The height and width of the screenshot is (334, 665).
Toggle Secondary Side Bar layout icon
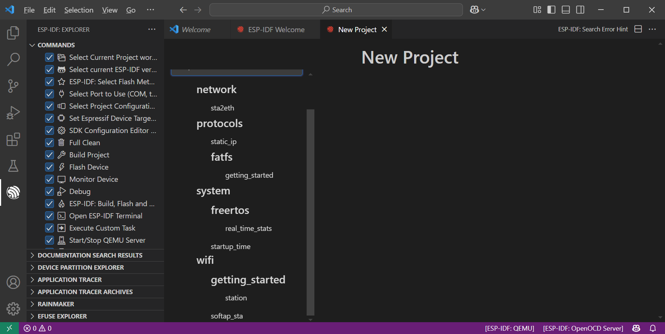pos(580,10)
